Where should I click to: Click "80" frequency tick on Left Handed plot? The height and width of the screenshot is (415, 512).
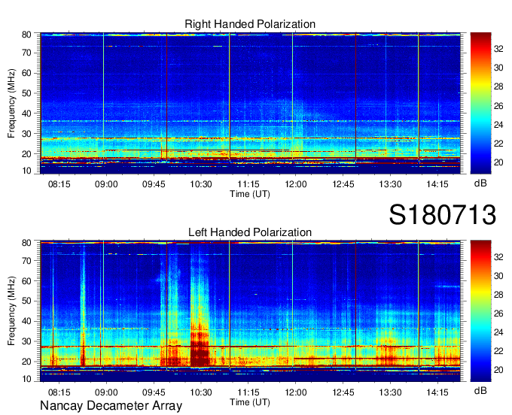pos(26,243)
